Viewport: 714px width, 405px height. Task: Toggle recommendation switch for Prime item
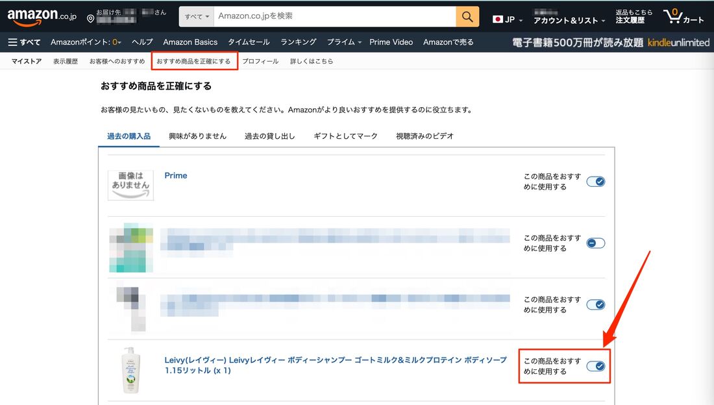[x=596, y=182]
